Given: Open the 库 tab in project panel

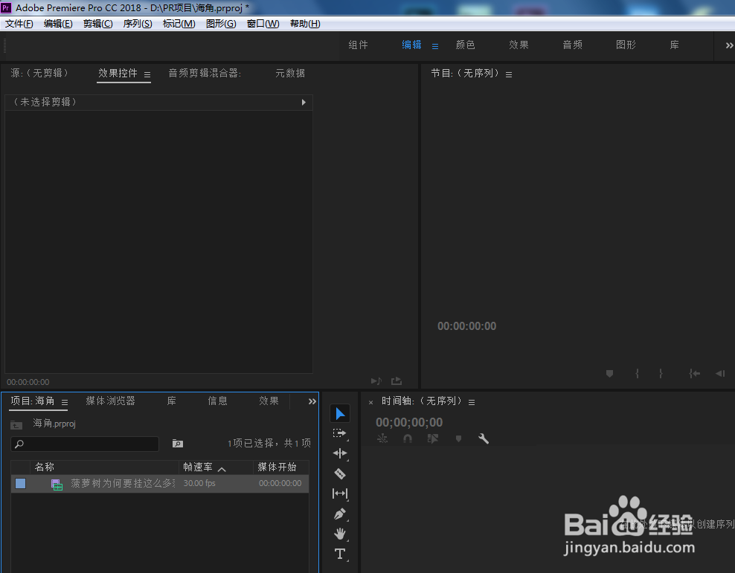Looking at the screenshot, I should click(x=172, y=401).
